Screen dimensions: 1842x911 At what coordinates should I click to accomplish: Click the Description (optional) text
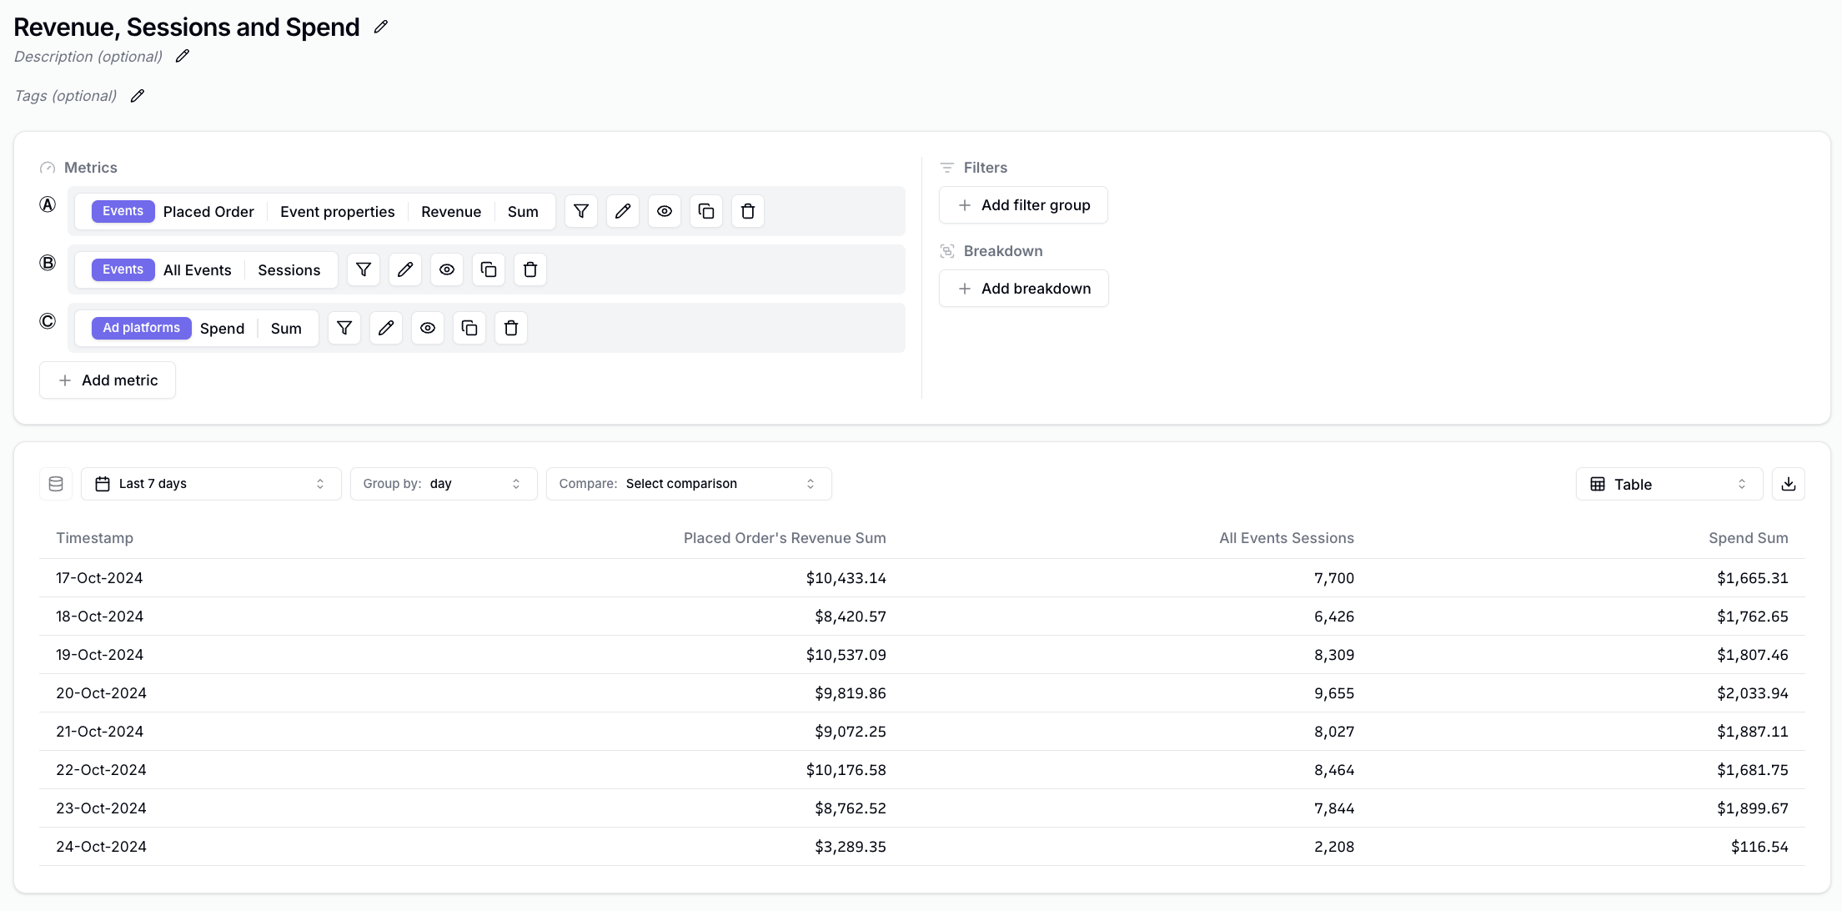pos(88,57)
